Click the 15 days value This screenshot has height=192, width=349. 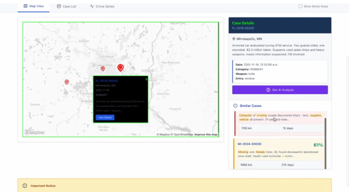(288, 128)
